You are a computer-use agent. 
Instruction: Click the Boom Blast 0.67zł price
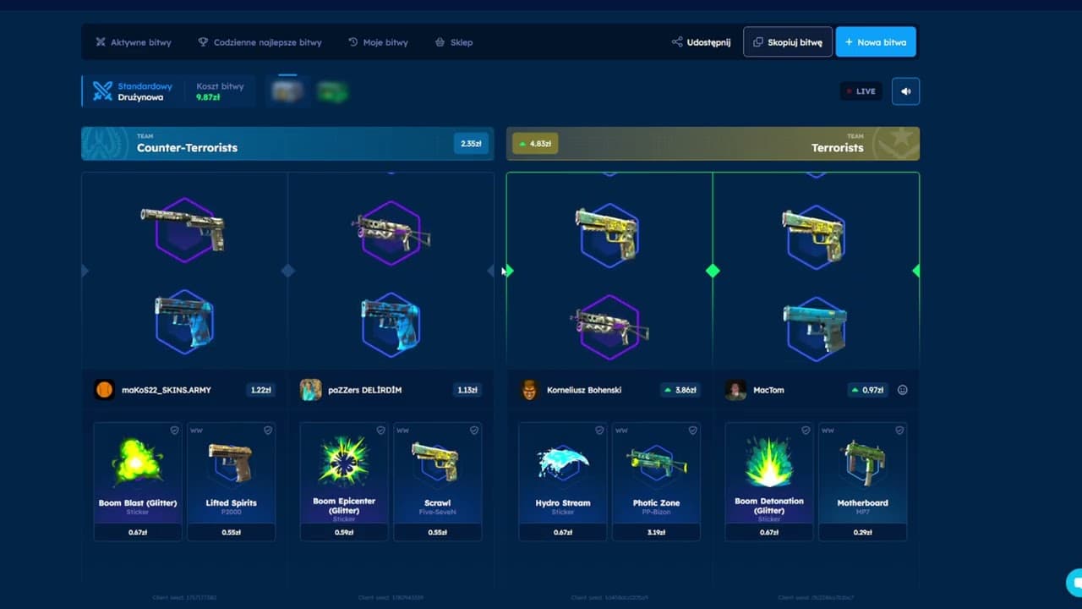138,533
